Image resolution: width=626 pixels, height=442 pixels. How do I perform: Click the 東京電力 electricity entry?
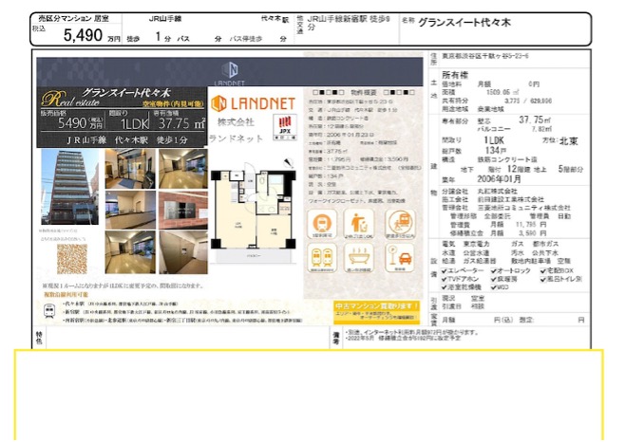[x=476, y=244]
